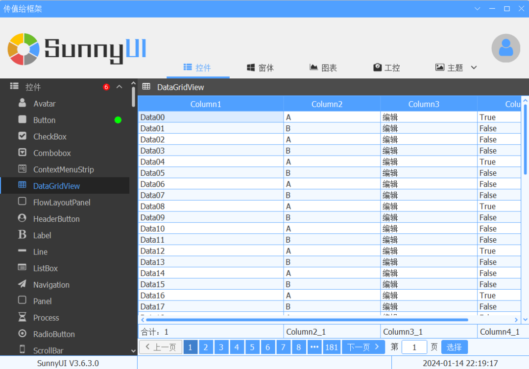Screen dimensions: 529x369
Task: Click the grid horizontal scrollbar thumb
Action: coord(307,320)
